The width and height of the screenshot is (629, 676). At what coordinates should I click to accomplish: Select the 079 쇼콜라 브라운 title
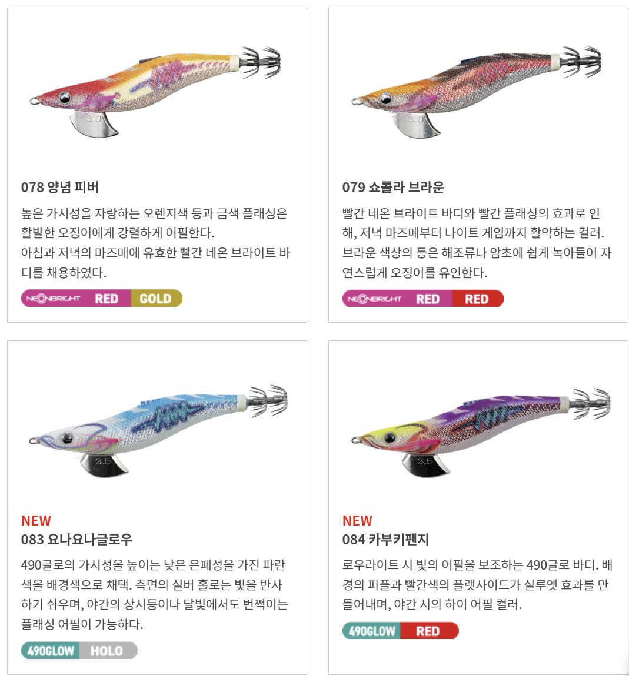tap(393, 187)
